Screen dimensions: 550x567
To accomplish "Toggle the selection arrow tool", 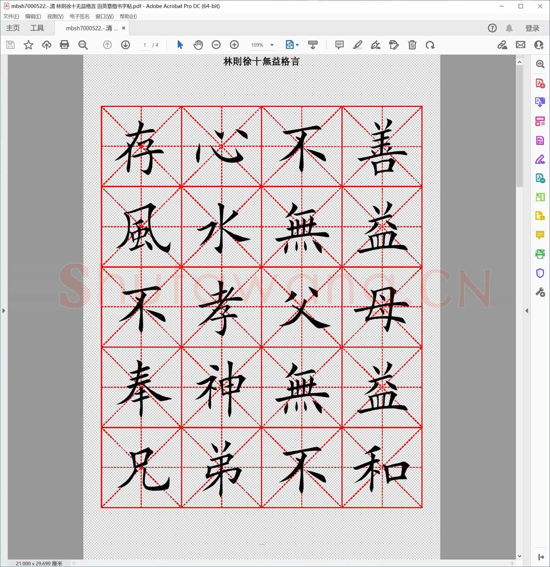I will 180,45.
